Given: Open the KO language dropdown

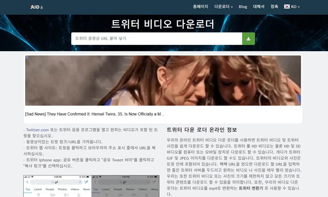Looking at the screenshot, I should [292, 7].
